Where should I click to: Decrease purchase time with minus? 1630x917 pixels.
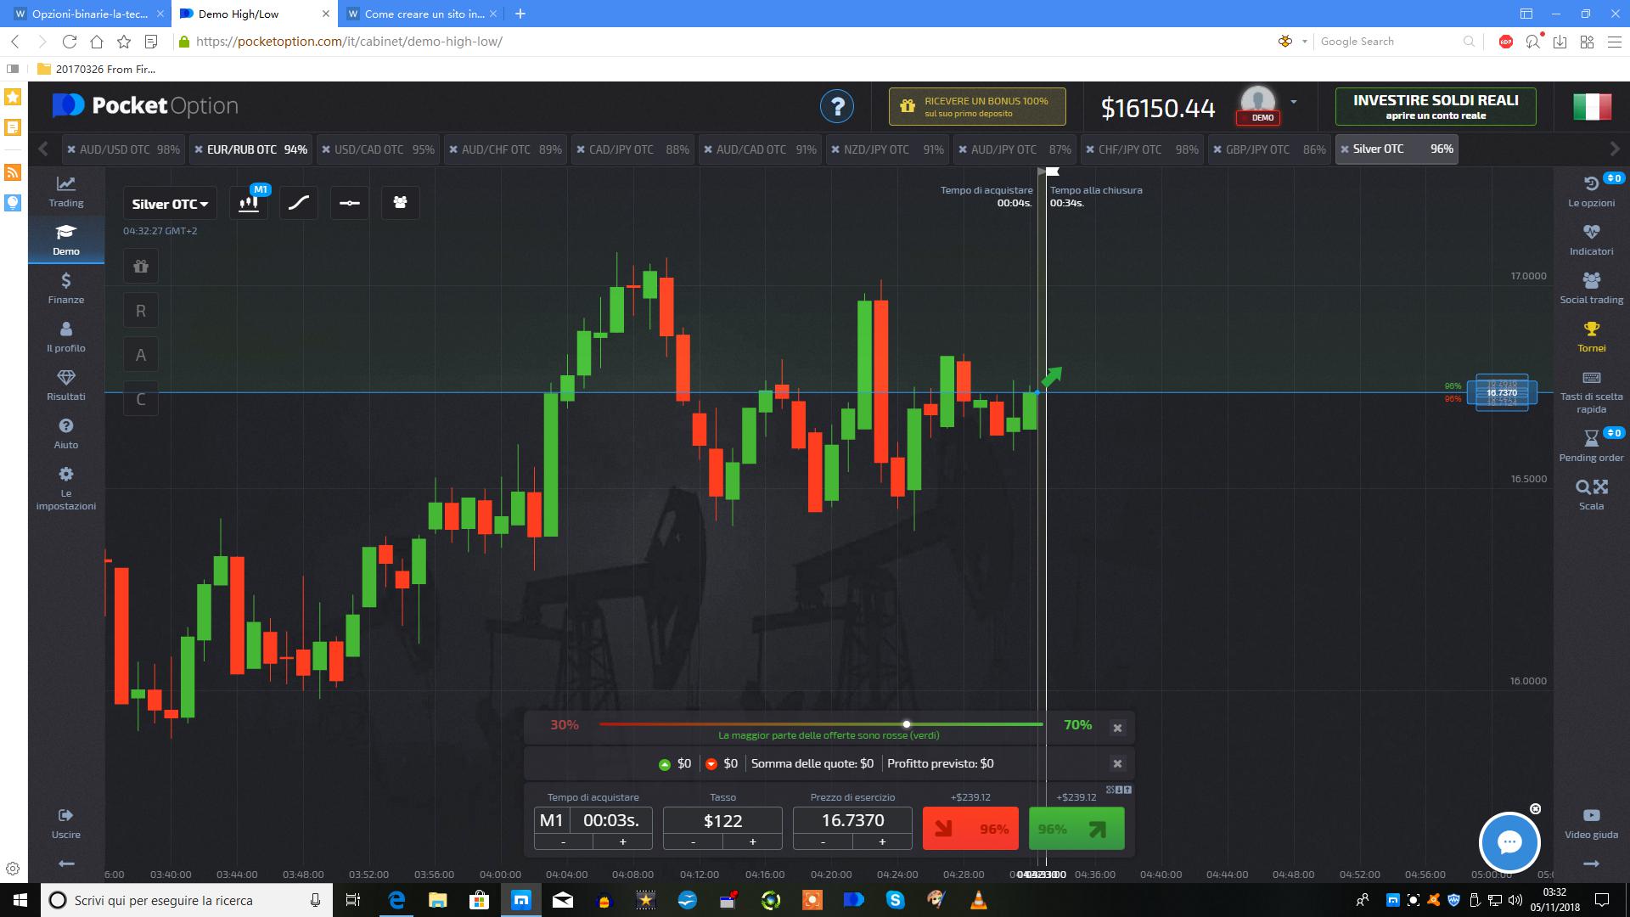564,841
